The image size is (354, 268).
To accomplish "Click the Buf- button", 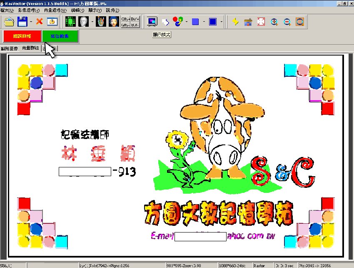I will pyautogui.click(x=135, y=25).
